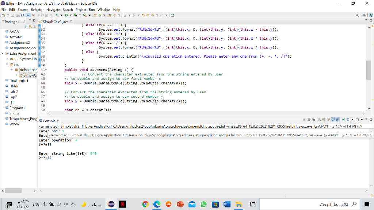374x210 pixels.
Task: Collapse the Extra Assignment project
Action: coord(3,53)
